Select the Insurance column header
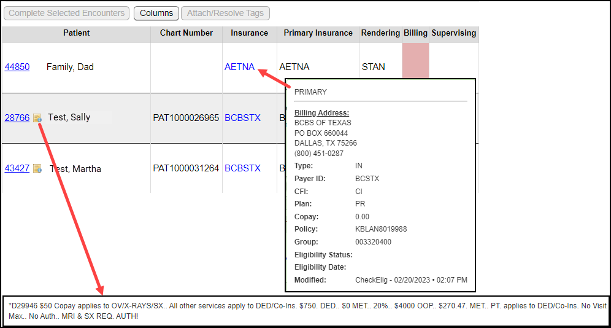The height and width of the screenshot is (328, 611). [x=249, y=33]
